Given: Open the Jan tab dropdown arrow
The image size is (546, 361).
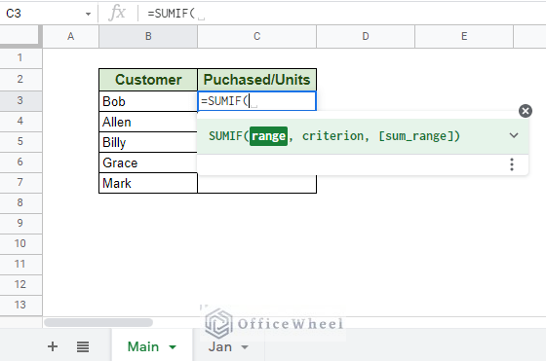Looking at the screenshot, I should [x=245, y=346].
